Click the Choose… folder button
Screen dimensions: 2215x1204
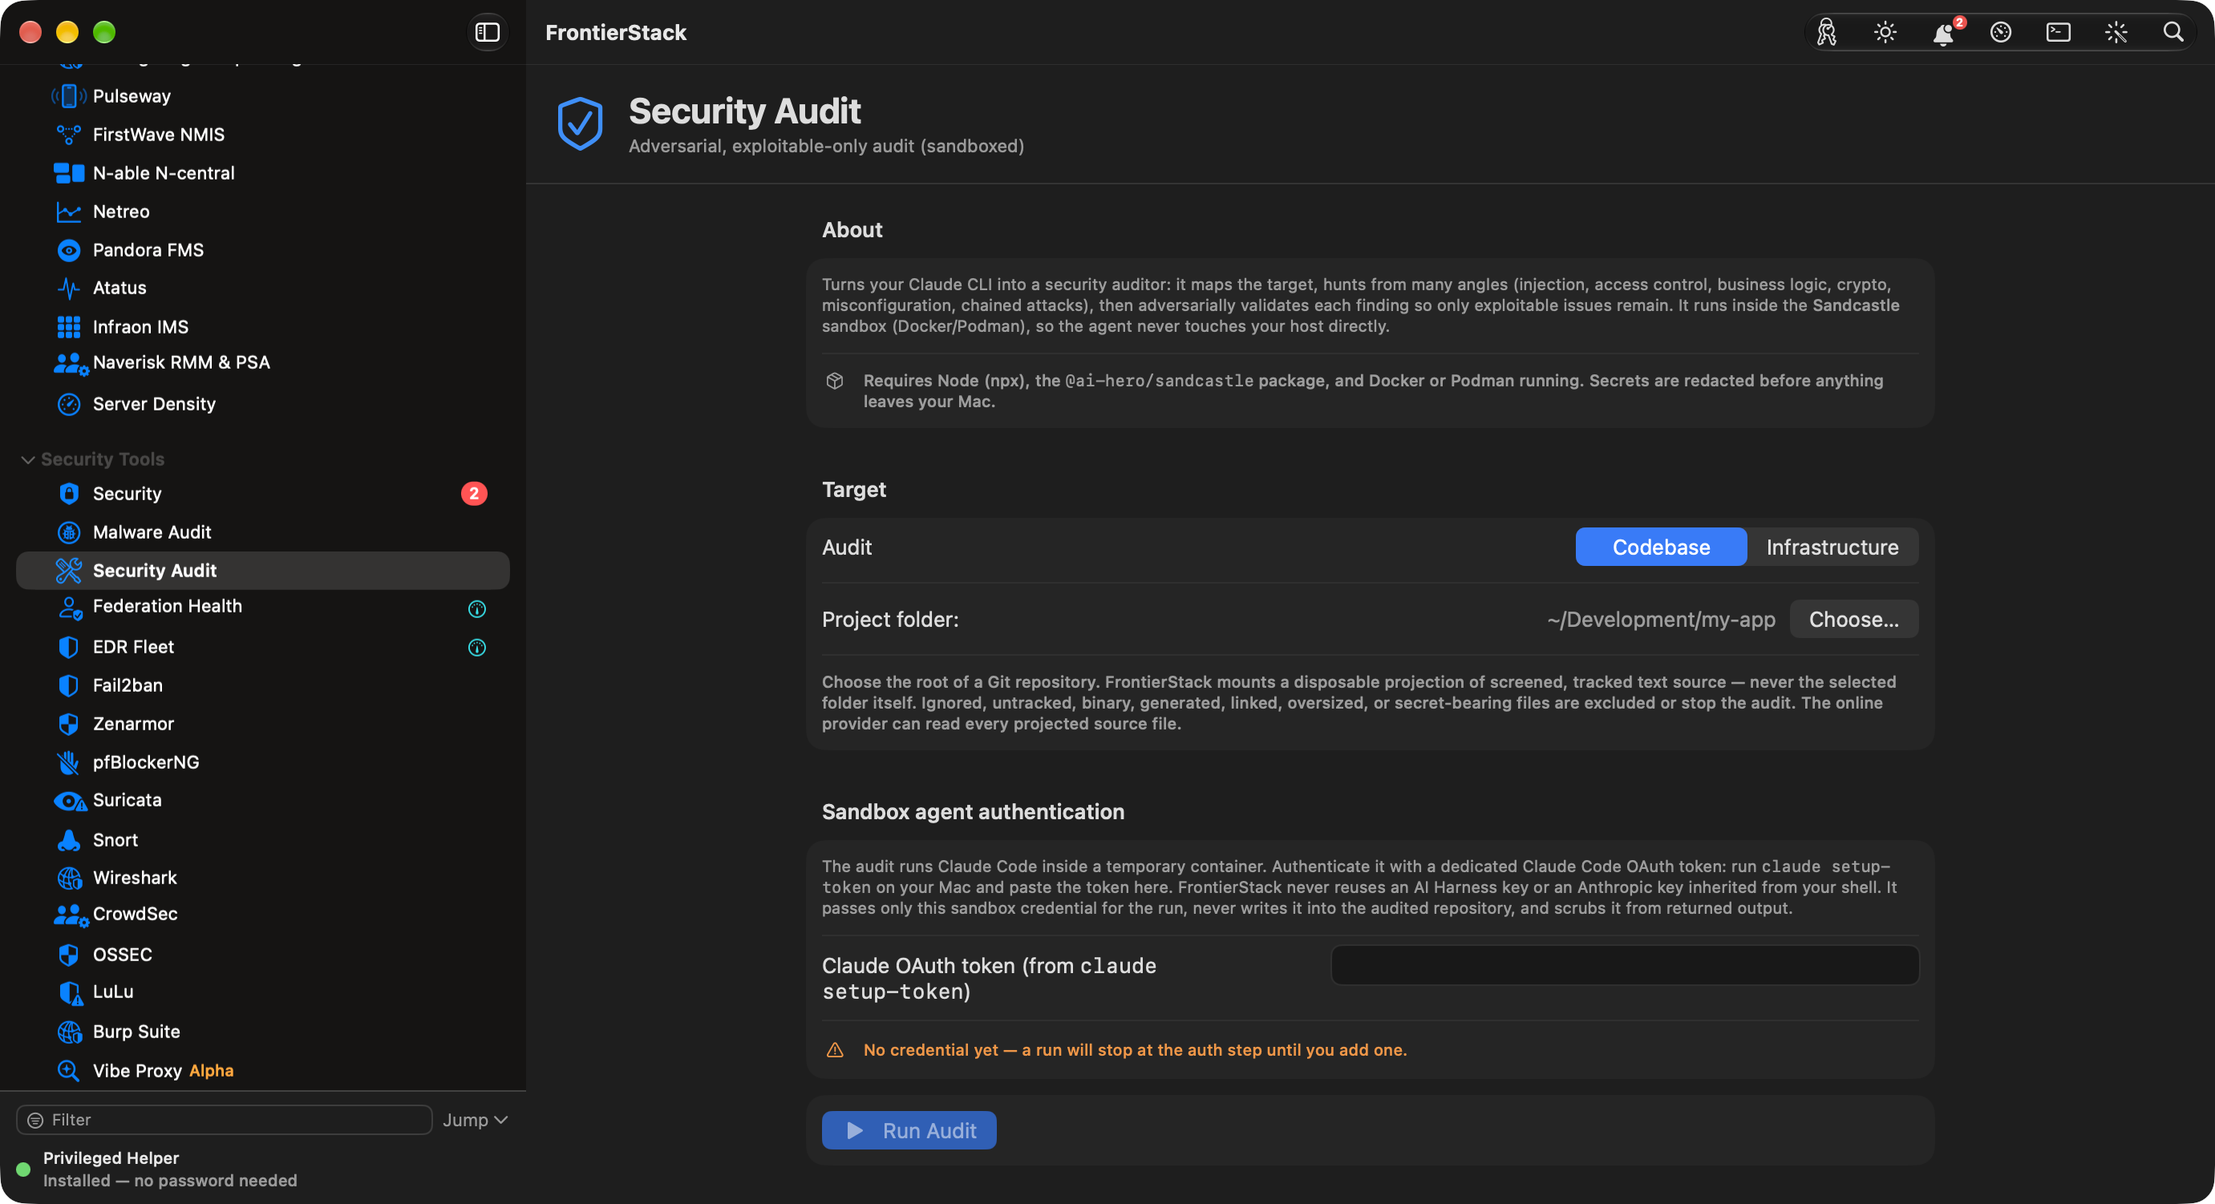1853,619
